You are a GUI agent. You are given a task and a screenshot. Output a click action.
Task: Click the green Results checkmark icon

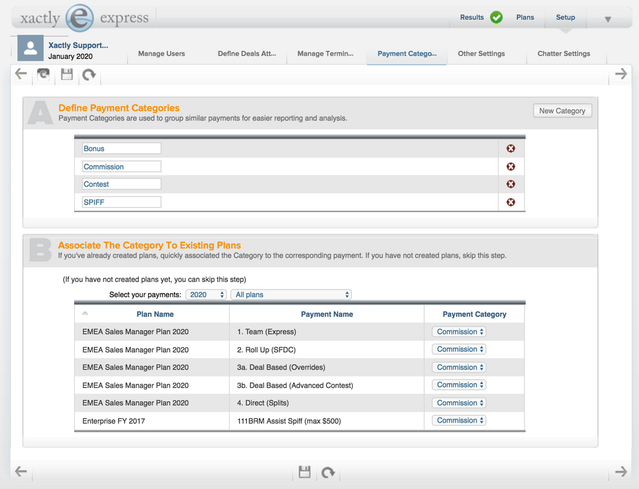[496, 17]
